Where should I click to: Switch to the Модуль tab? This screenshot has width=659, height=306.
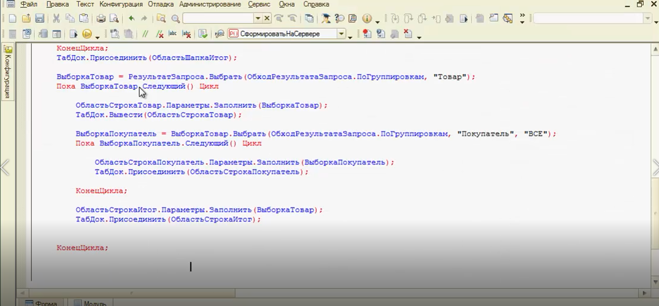coord(90,303)
